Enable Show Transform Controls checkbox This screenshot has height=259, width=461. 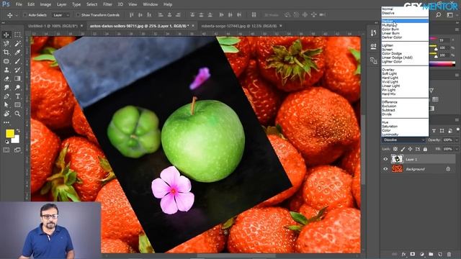[x=78, y=14]
